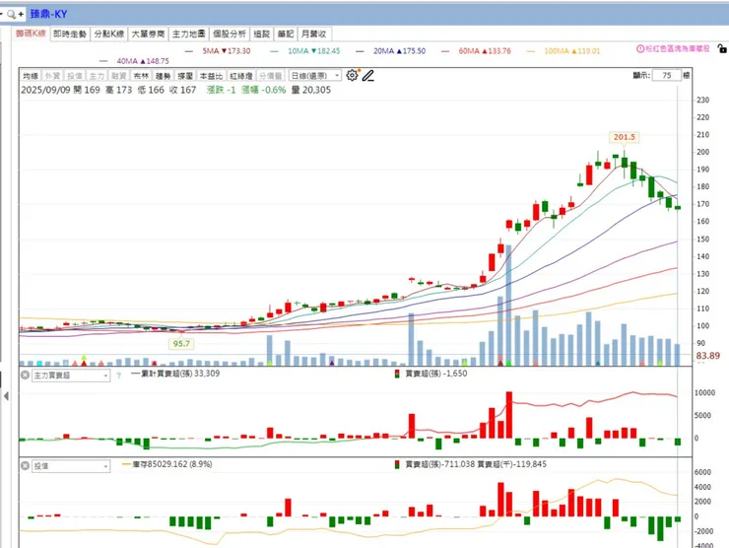Click the 顯示 bar count input field
The width and height of the screenshot is (729, 548).
pyautogui.click(x=667, y=75)
